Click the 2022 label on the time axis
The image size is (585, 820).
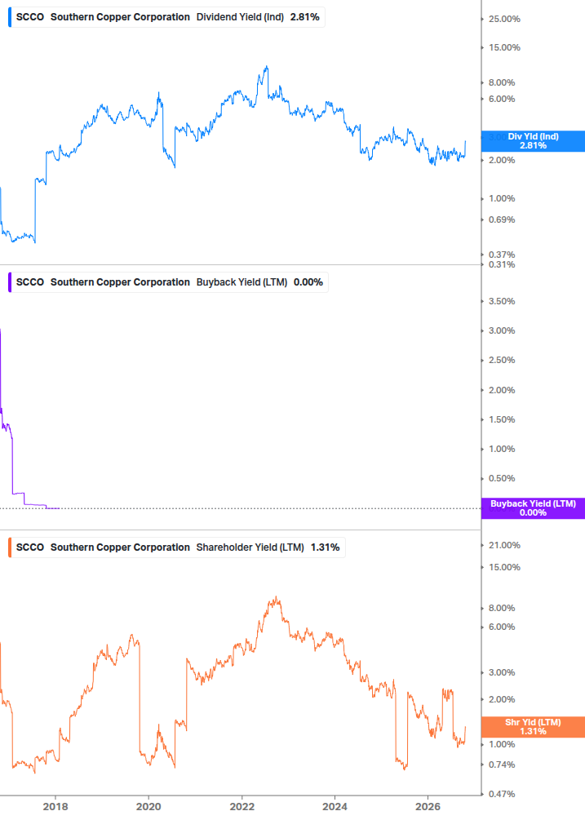point(242,807)
